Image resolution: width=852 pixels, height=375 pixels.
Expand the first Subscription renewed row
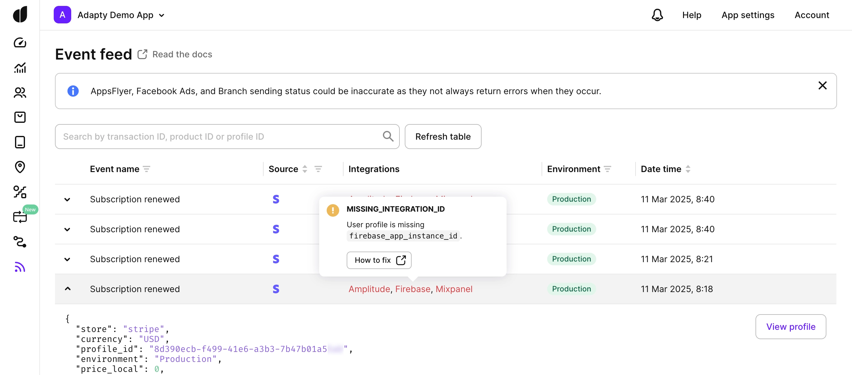[x=67, y=200]
